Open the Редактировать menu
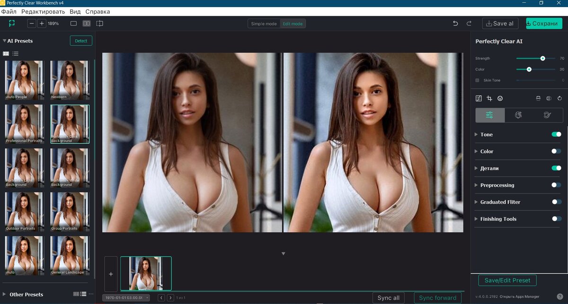 pos(43,11)
